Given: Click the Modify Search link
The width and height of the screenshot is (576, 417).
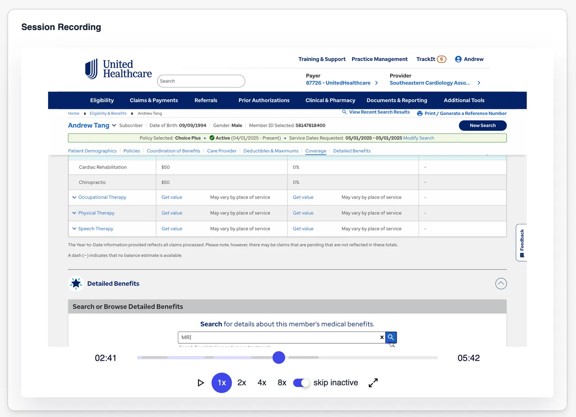Looking at the screenshot, I should 418,138.
